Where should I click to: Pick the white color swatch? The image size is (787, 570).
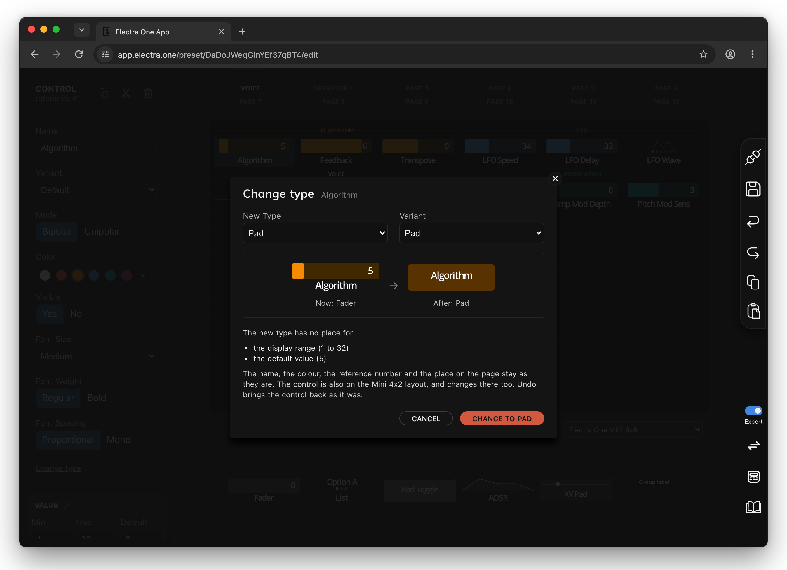point(45,275)
